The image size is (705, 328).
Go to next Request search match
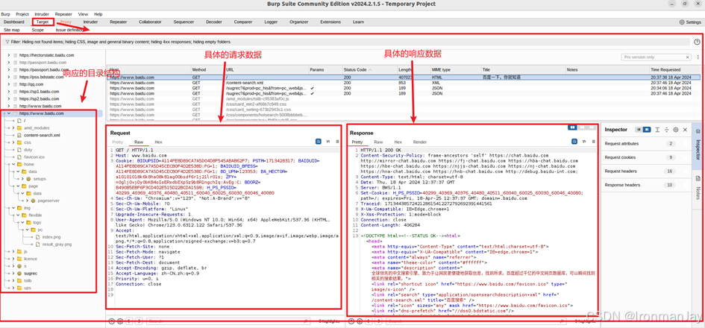[x=139, y=321]
